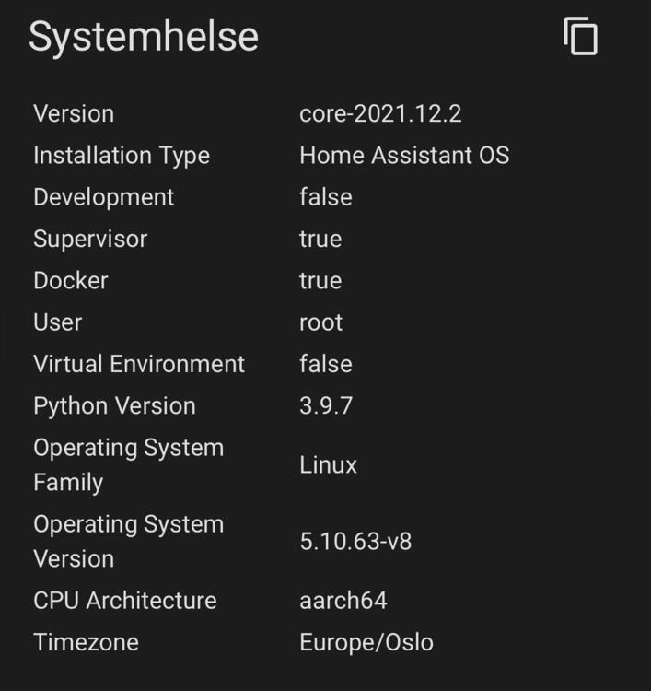The width and height of the screenshot is (651, 691).
Task: Click the true value beside Supervisor
Action: point(320,239)
